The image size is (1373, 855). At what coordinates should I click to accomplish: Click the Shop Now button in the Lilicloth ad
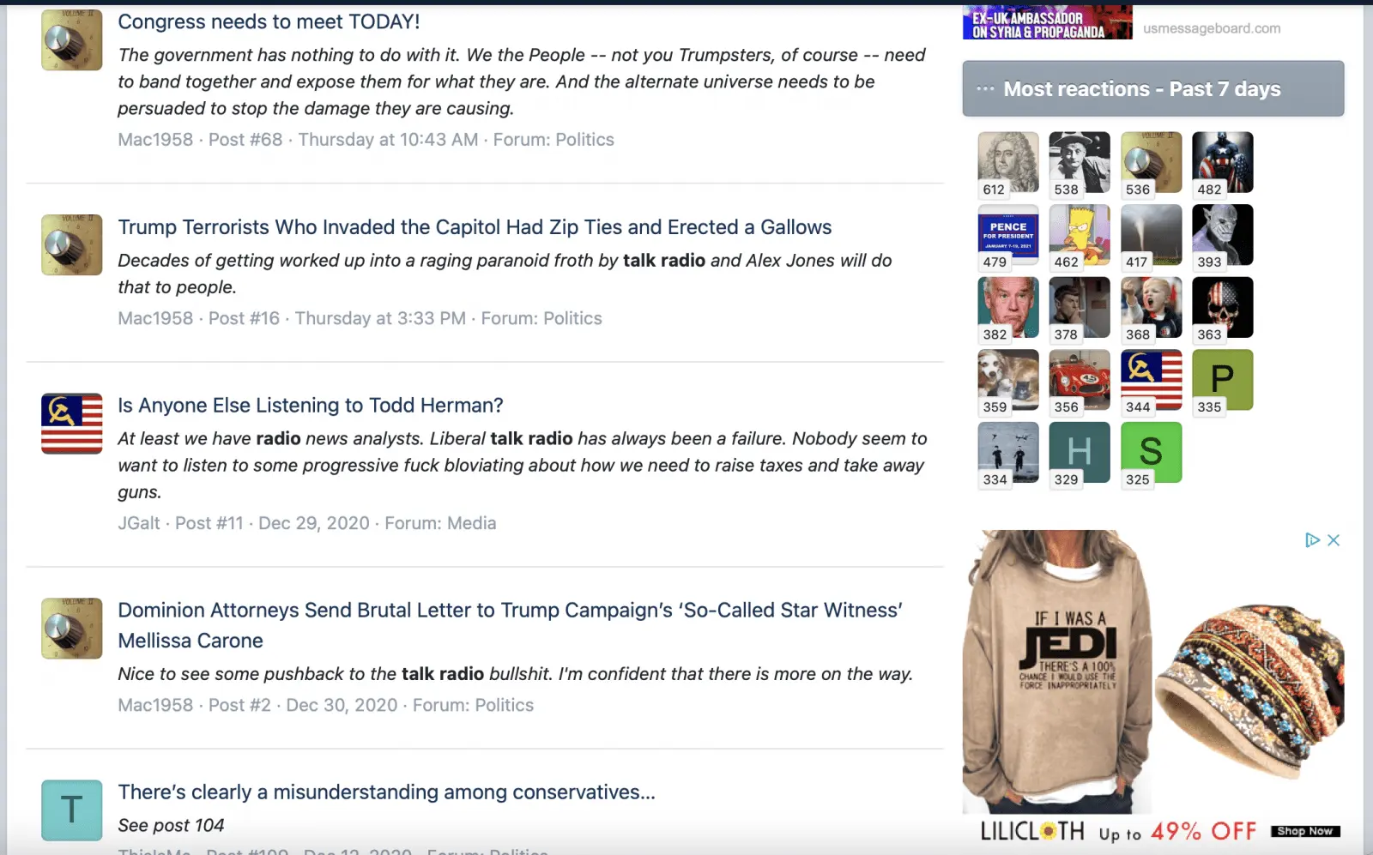tap(1303, 830)
